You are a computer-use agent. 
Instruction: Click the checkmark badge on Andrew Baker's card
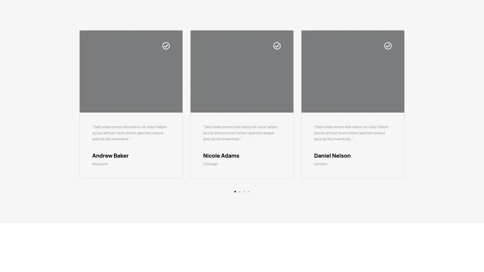tap(166, 46)
